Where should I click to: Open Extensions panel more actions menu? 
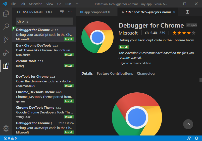pyautogui.click(x=70, y=12)
